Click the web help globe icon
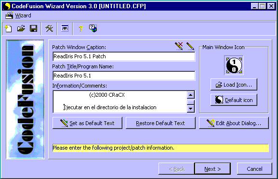The height and width of the screenshot is (179, 278). click(93, 28)
